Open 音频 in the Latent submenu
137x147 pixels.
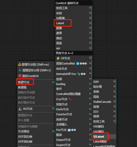(104, 107)
